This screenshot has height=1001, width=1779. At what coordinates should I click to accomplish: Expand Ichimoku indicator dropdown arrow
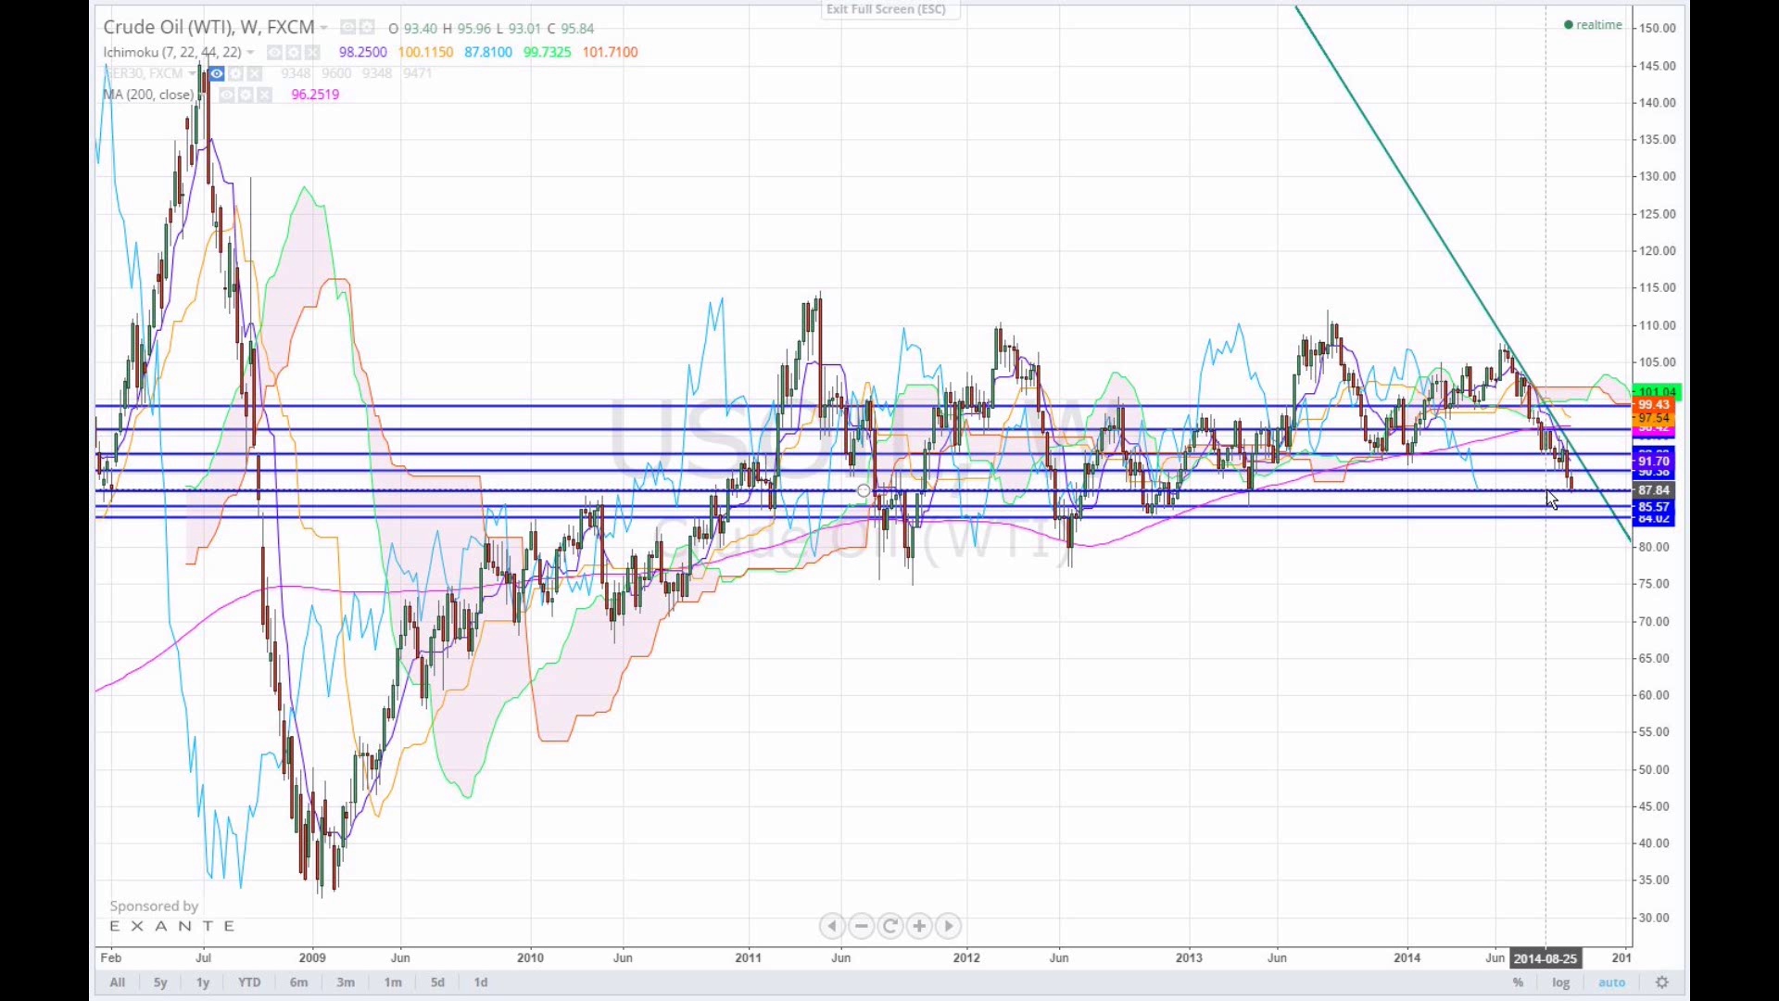pos(250,53)
